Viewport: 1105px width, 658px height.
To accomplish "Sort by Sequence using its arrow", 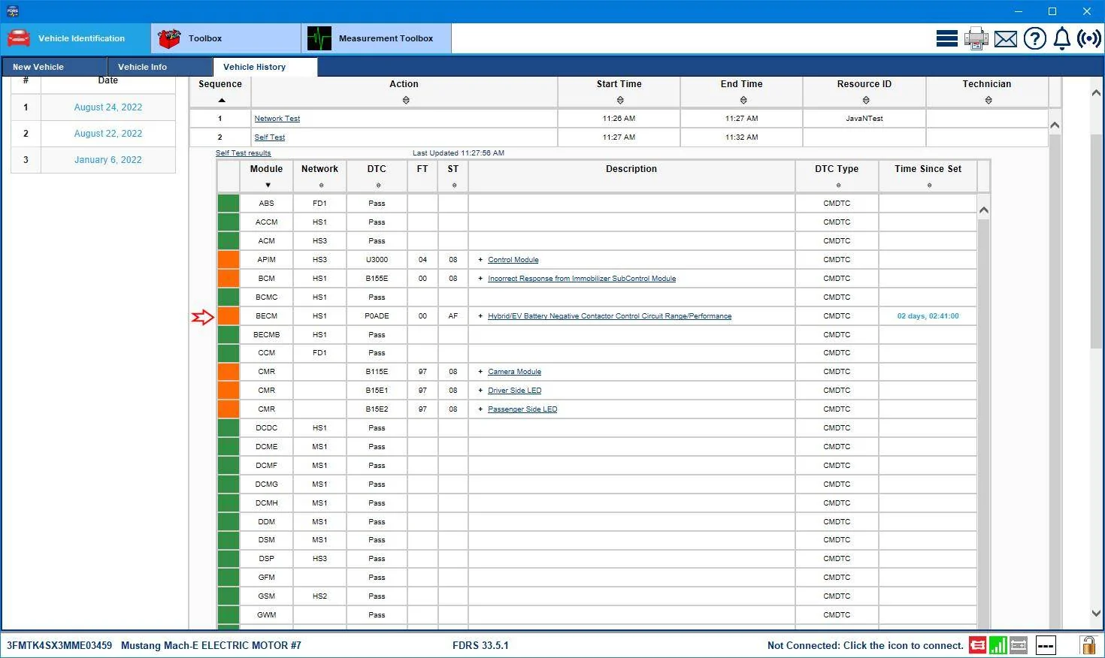I will [x=222, y=100].
